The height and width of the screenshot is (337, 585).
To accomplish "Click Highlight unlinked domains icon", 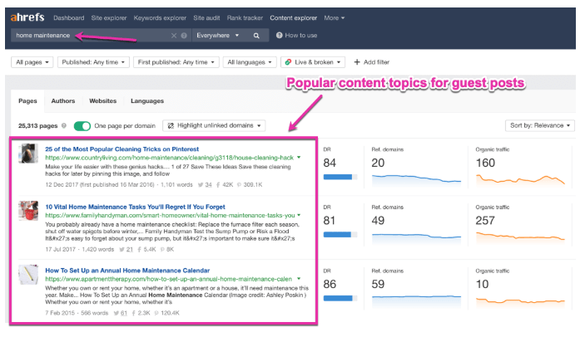I will point(171,125).
